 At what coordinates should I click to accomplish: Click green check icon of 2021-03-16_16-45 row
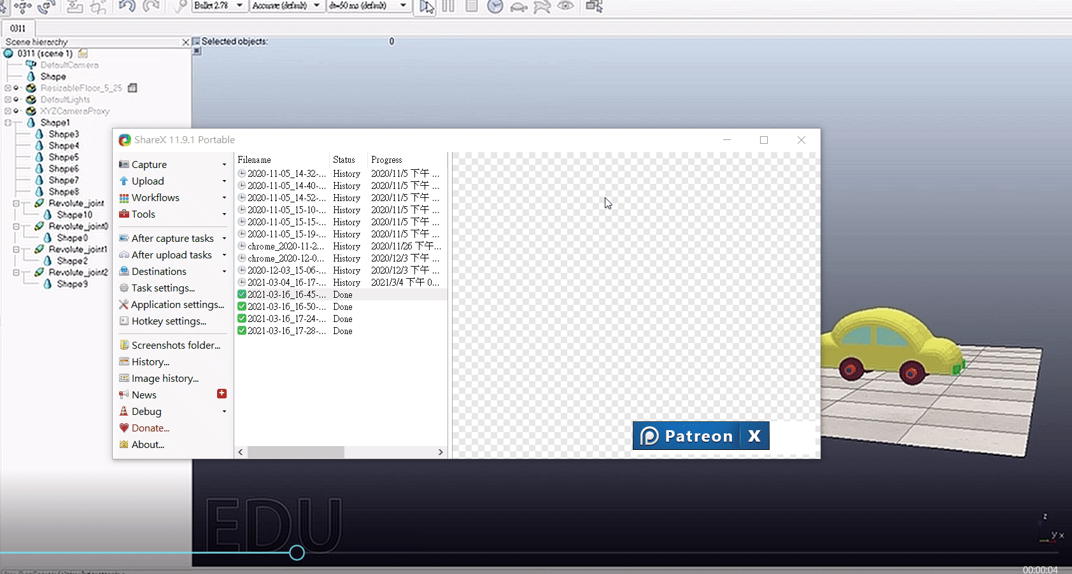click(x=242, y=295)
